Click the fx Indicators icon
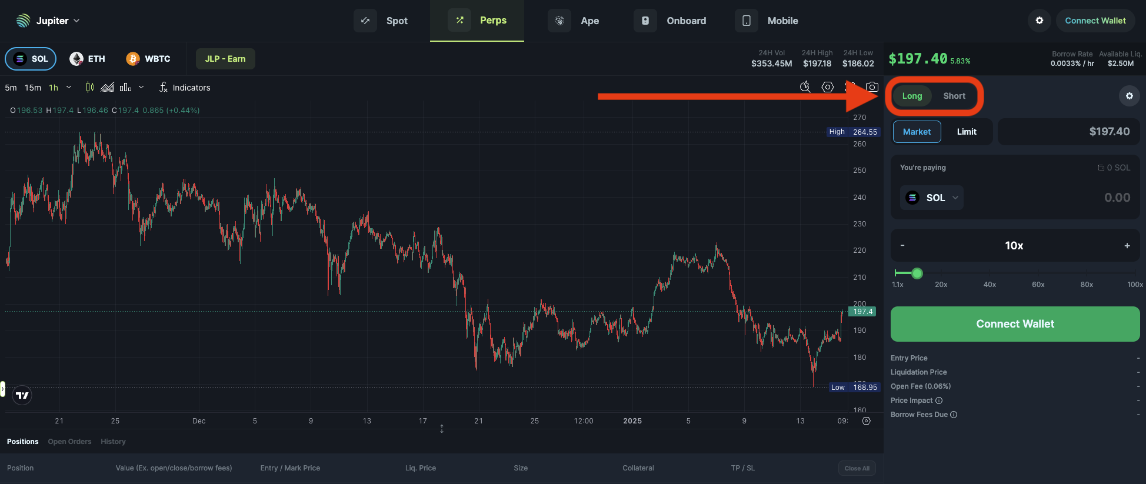1146x484 pixels. click(164, 87)
